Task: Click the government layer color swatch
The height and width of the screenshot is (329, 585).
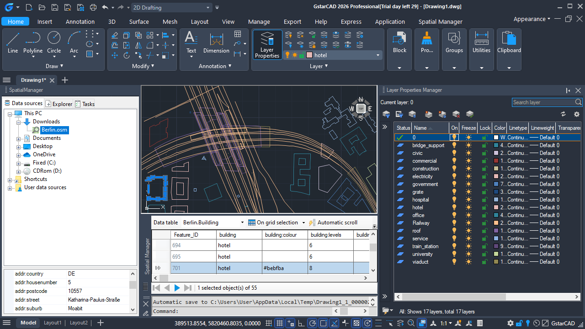Action: point(496,184)
